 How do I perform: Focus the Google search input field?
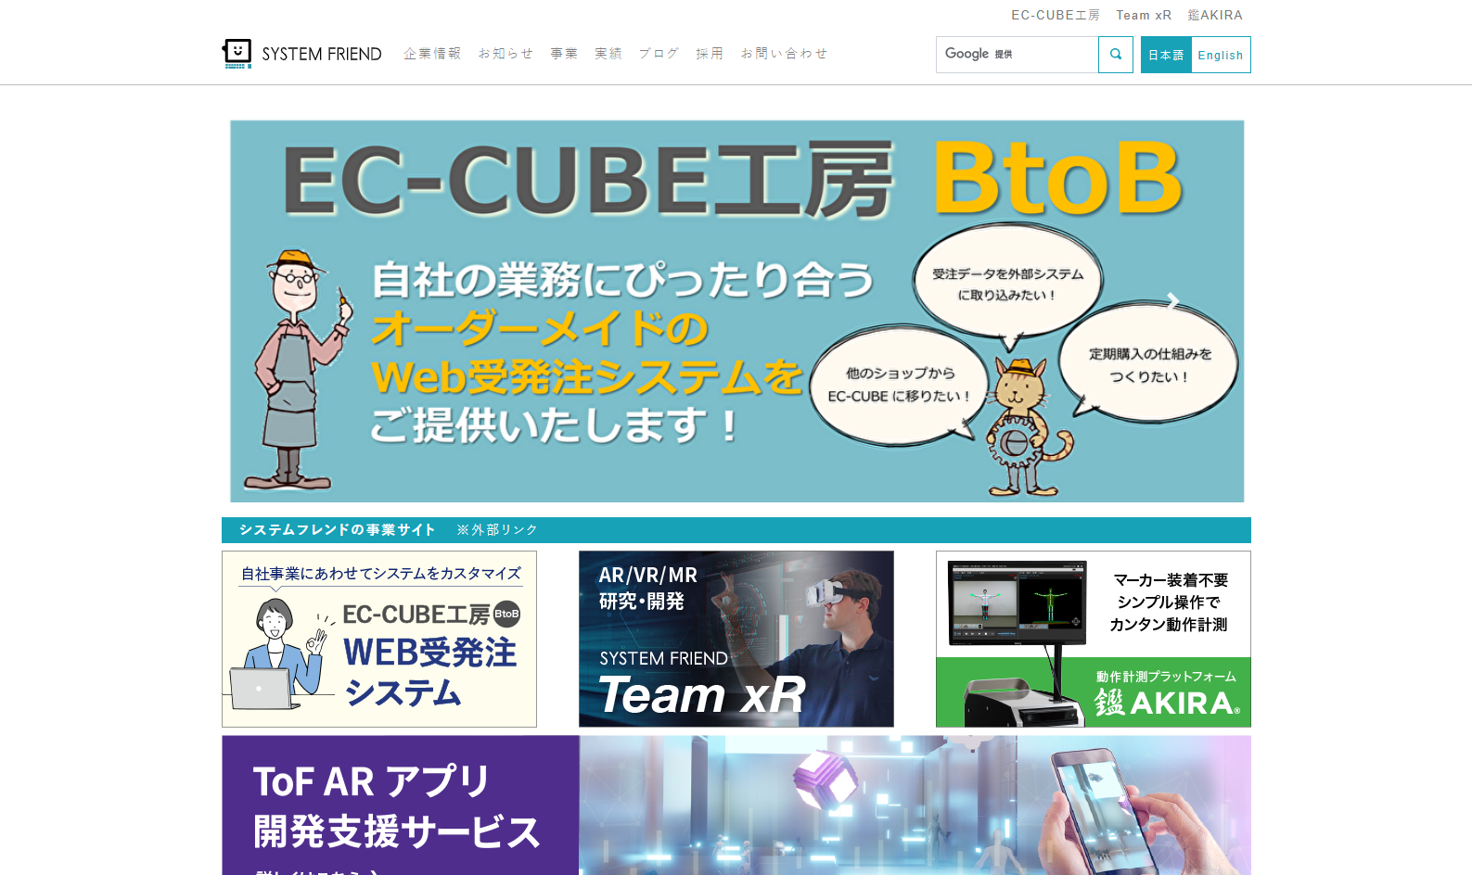[1017, 55]
